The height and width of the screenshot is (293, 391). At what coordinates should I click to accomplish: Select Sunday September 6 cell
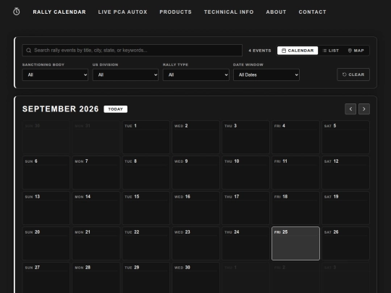click(46, 173)
